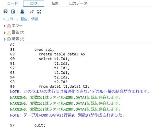Click the maximize view icon

click(39, 12)
